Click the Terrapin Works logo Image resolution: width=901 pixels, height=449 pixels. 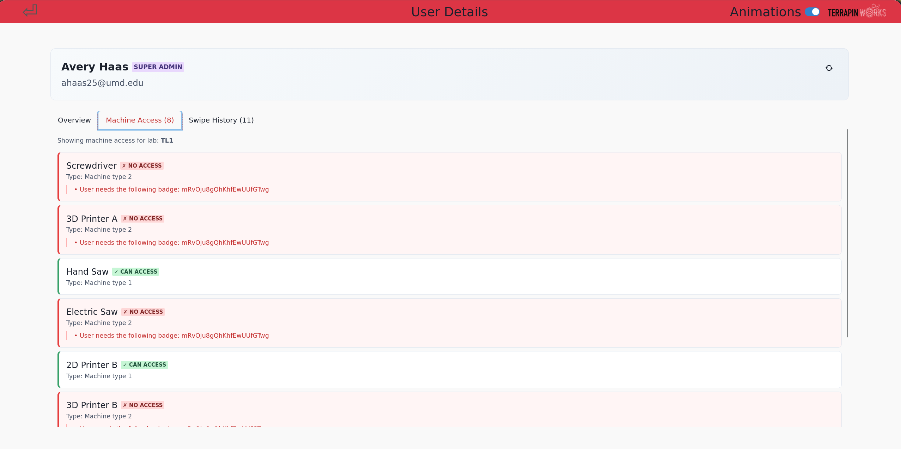(857, 12)
